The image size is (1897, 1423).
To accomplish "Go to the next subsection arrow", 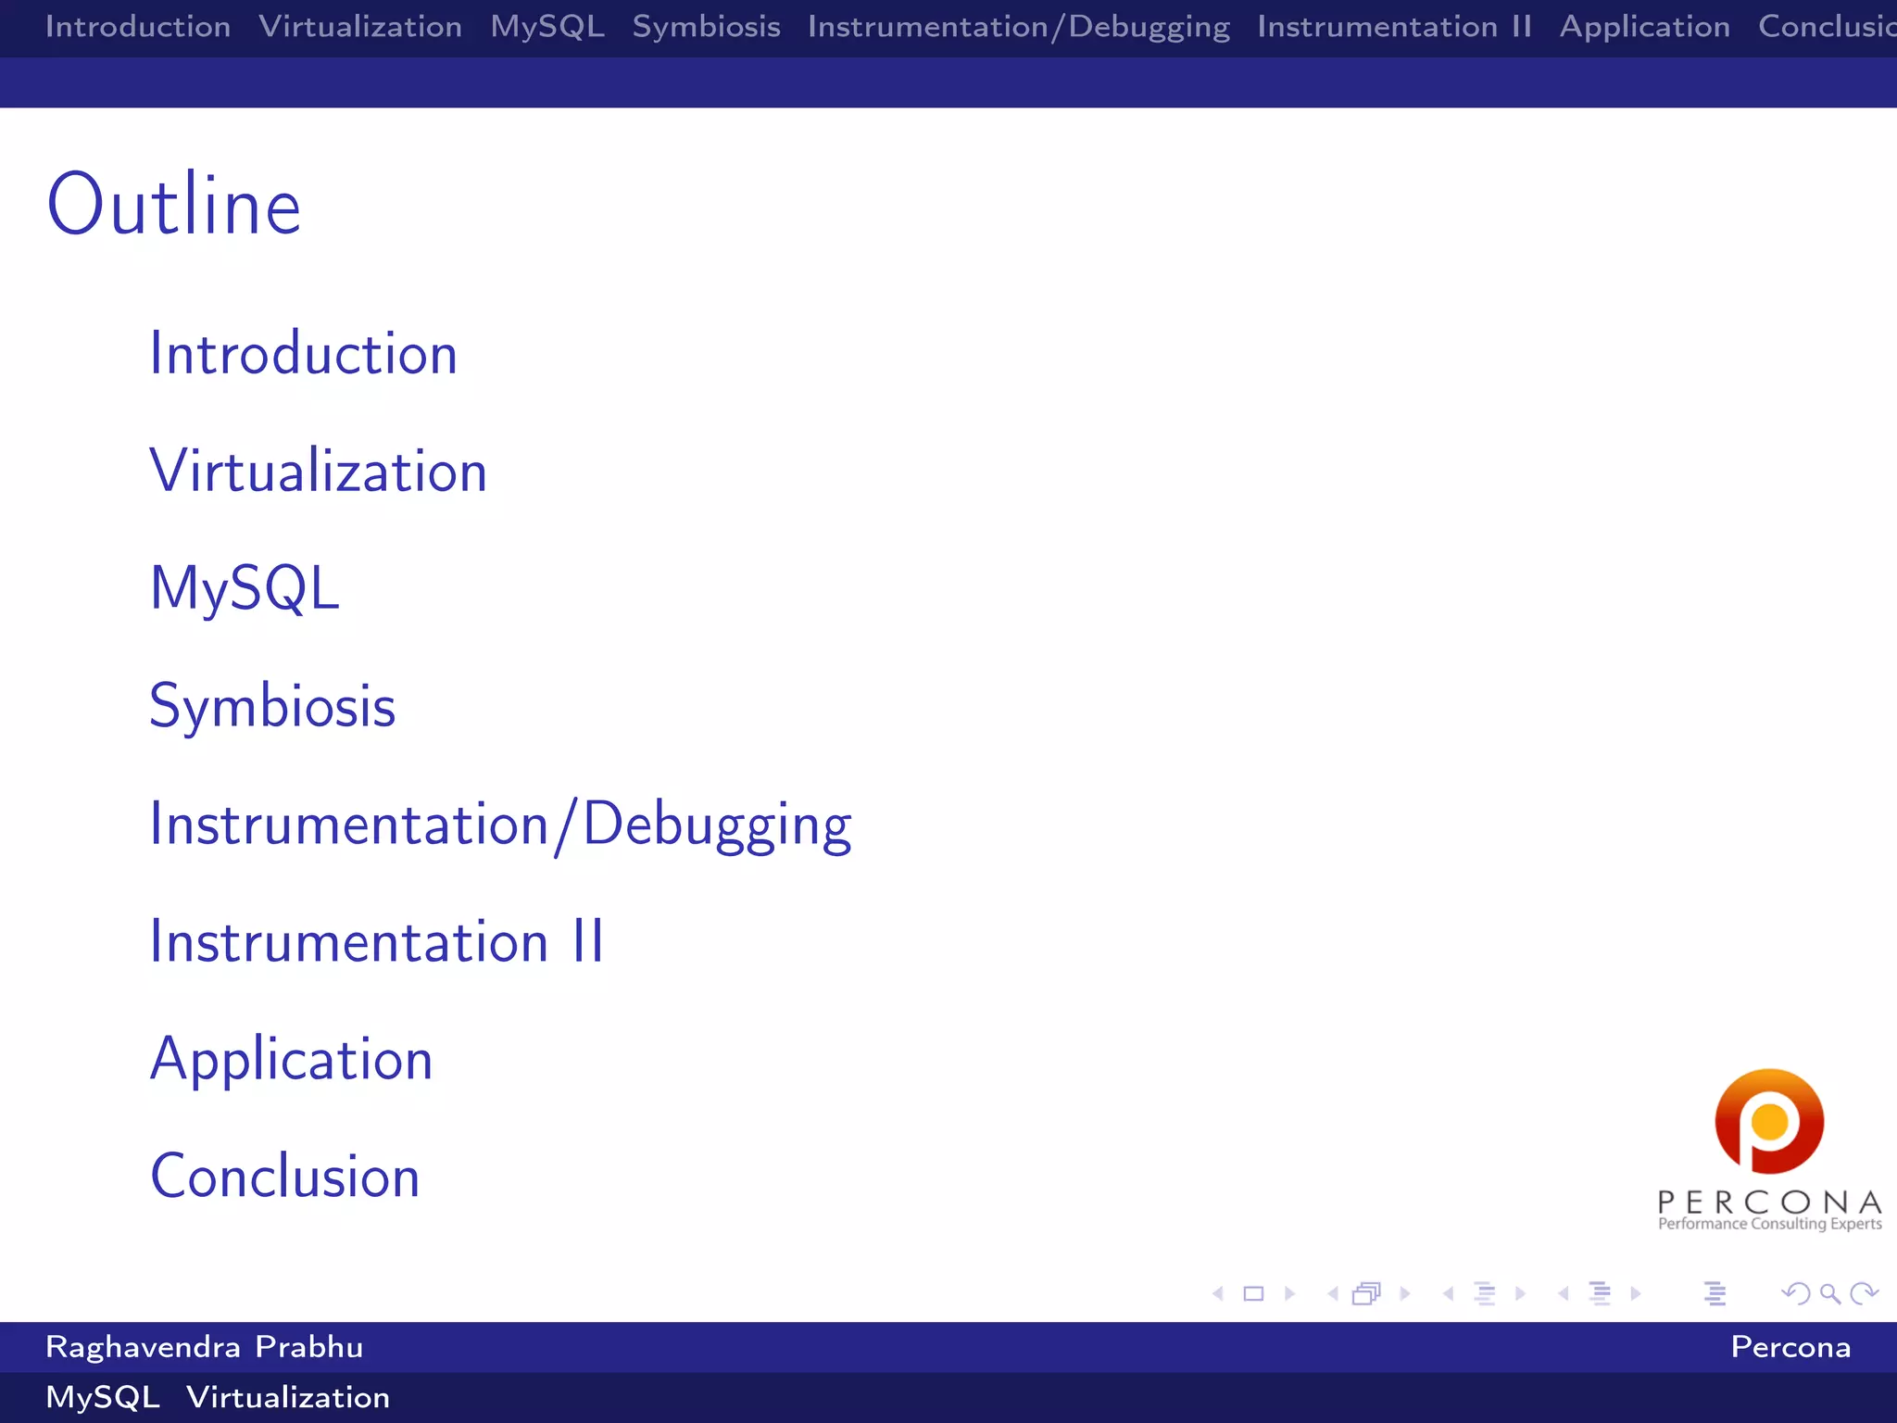I will click(1520, 1293).
